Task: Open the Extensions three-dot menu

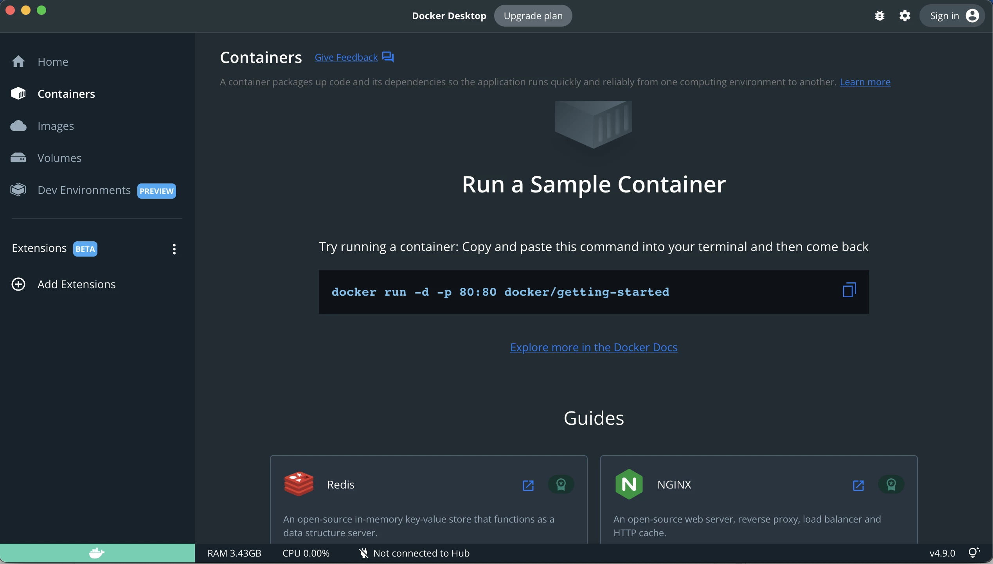Action: (174, 249)
